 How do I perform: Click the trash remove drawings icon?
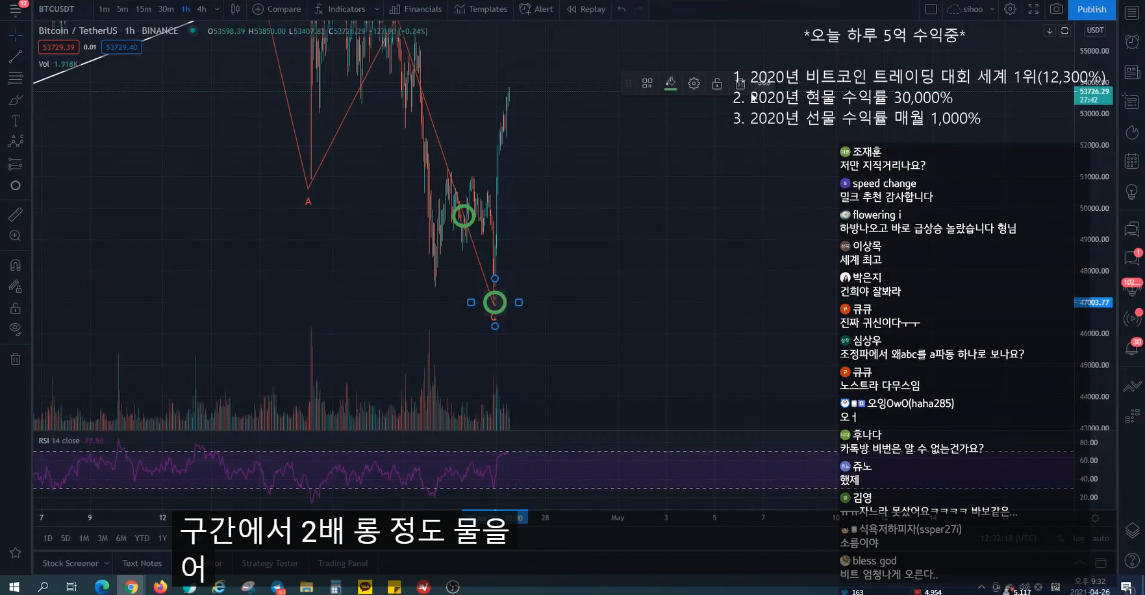pyautogui.click(x=16, y=359)
